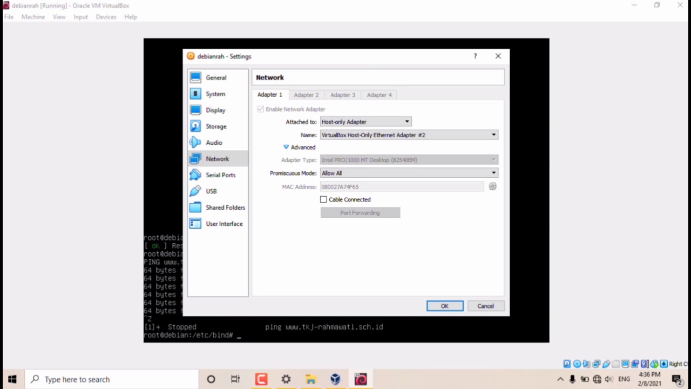Open the User Interface settings category

[x=218, y=224]
